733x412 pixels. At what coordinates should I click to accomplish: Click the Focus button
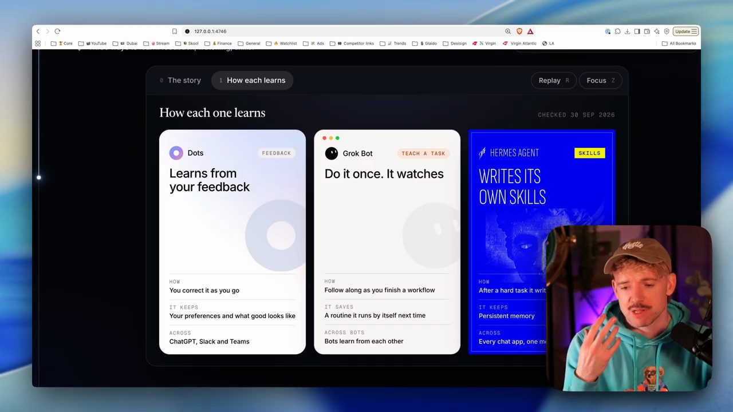click(600, 81)
